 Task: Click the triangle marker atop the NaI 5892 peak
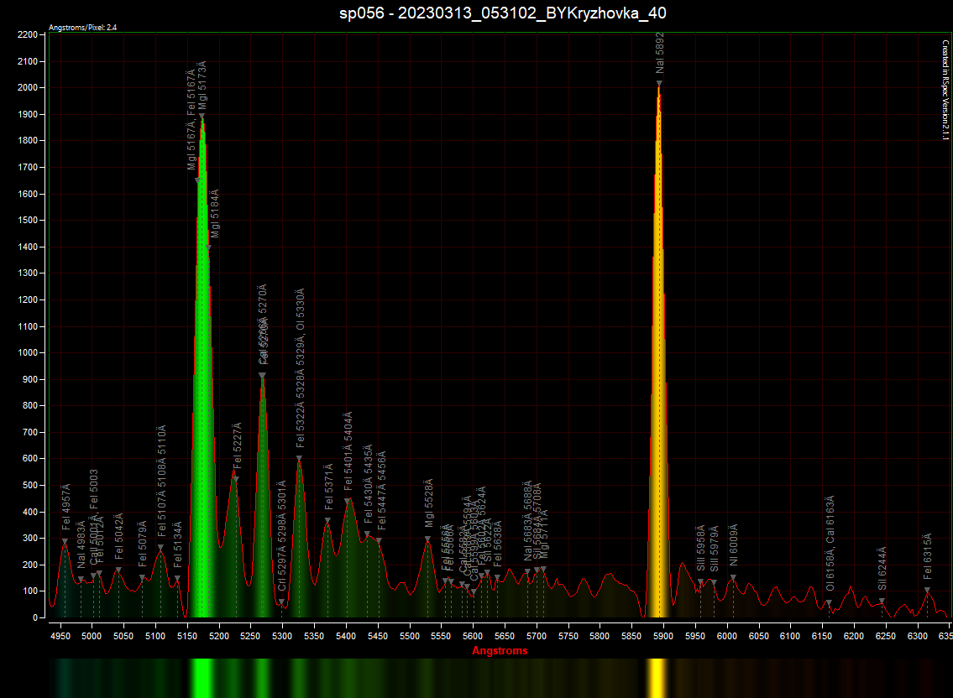click(659, 84)
